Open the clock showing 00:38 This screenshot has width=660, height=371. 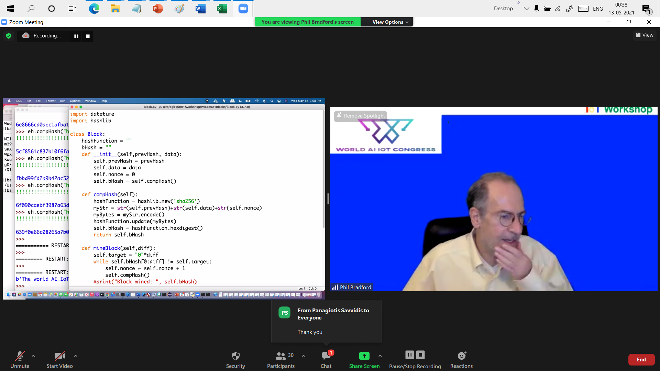pos(621,9)
